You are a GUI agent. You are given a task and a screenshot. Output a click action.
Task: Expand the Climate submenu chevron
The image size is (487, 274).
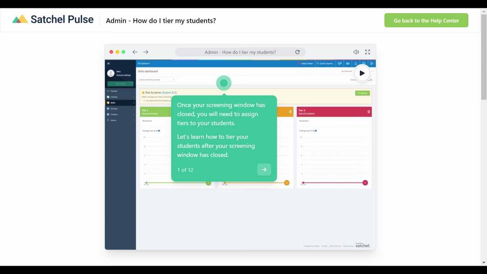134,97
